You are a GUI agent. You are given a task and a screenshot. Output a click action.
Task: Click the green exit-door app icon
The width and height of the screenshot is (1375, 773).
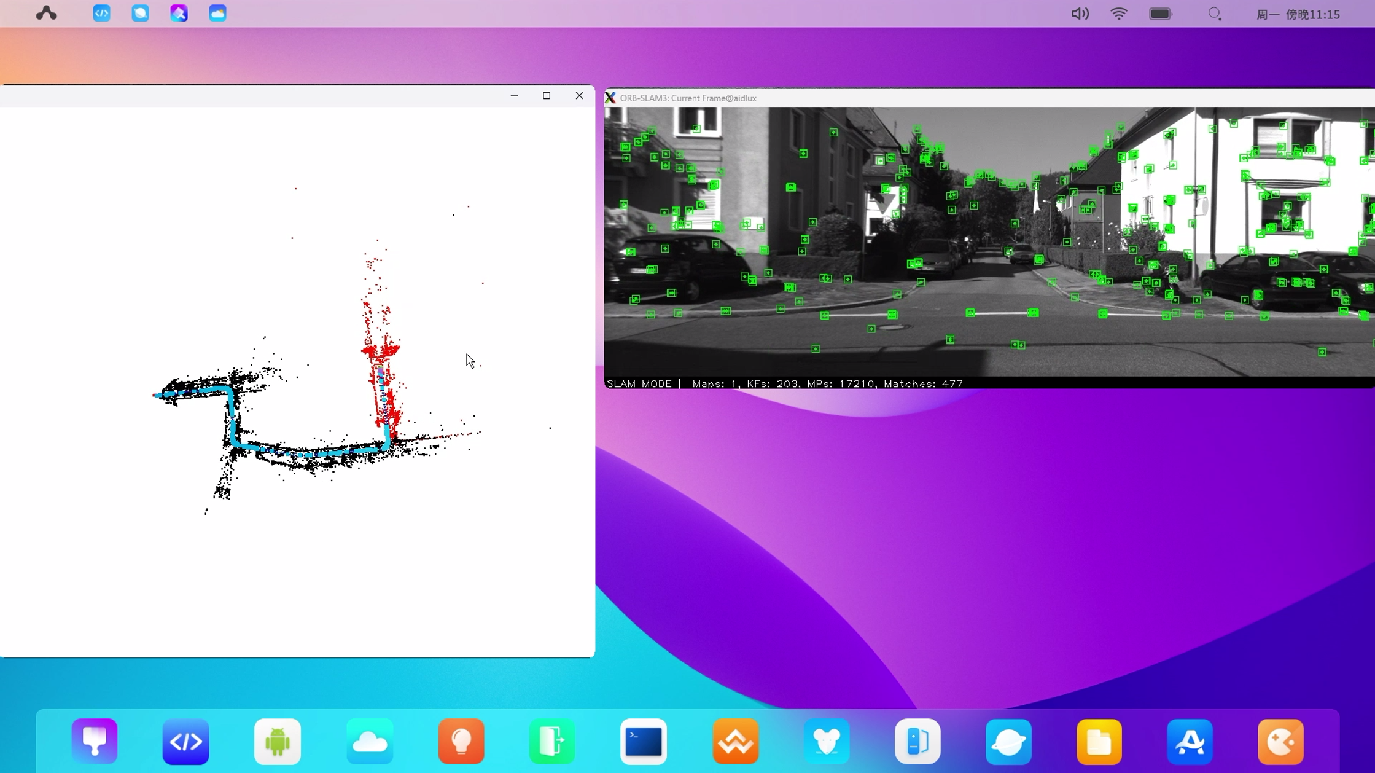click(x=552, y=741)
